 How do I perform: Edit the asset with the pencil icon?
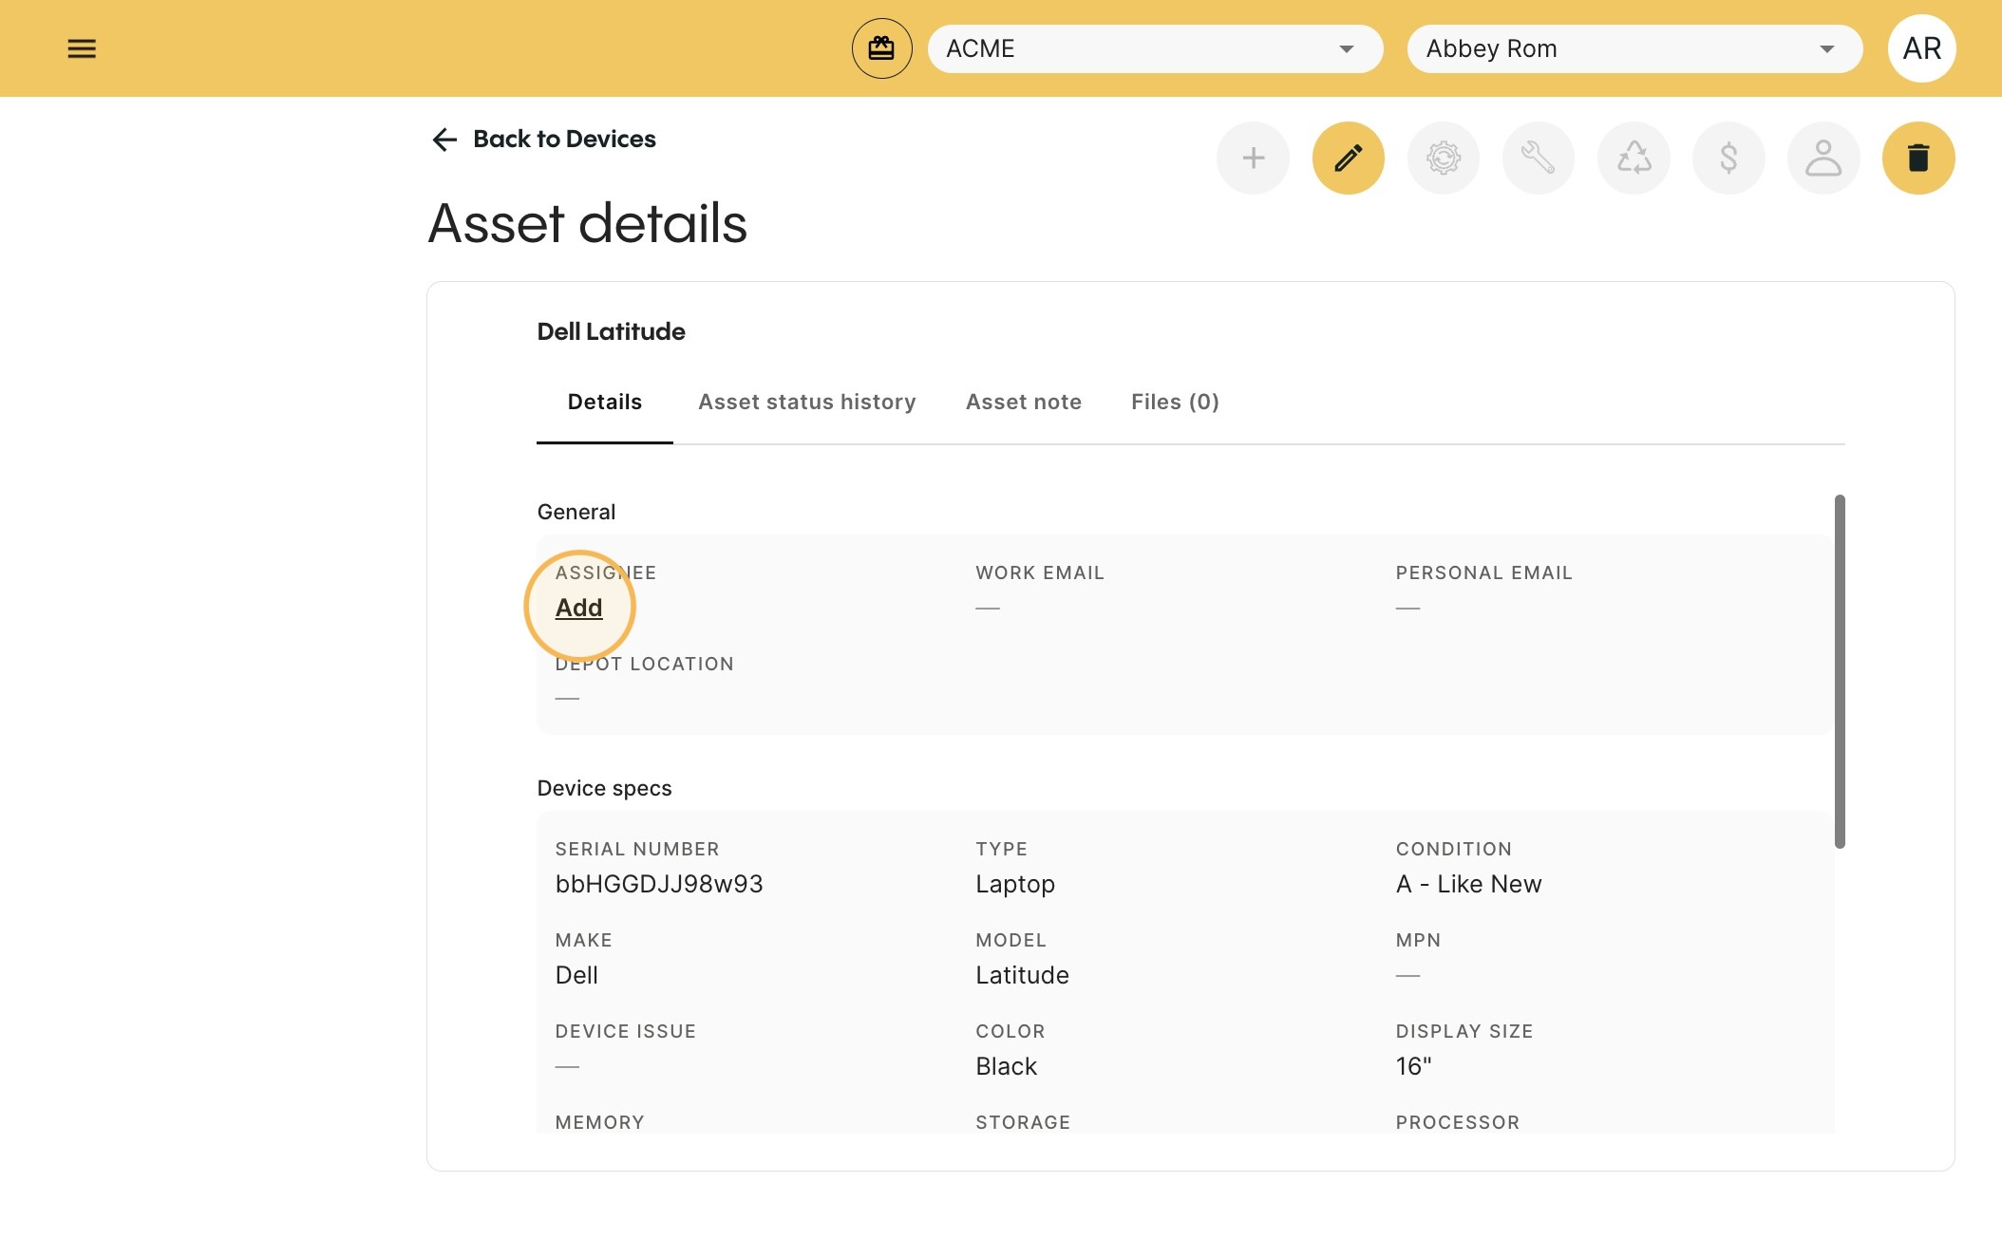tap(1348, 158)
